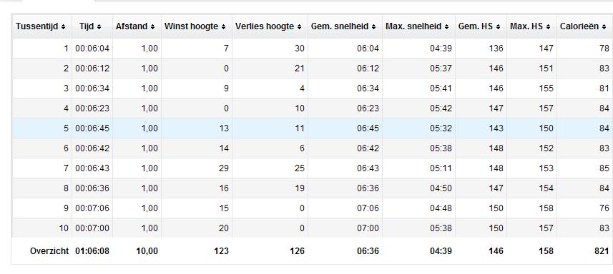Sort by the Calorieën column header
This screenshot has width=613, height=274.
585,26
